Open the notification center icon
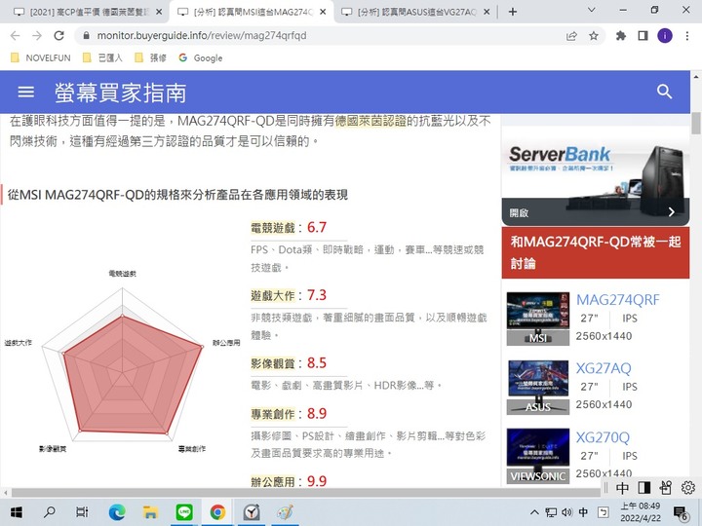This screenshot has width=702, height=526. (x=681, y=513)
